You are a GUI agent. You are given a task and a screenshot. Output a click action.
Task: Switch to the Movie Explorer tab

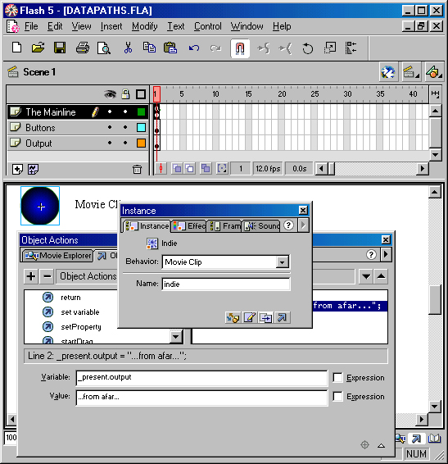[x=57, y=256]
